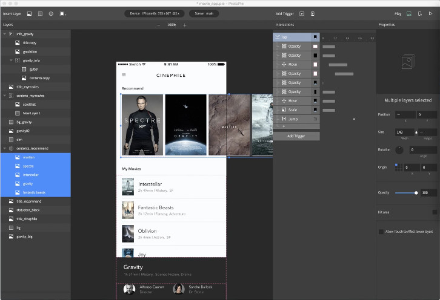Click image icon of title copy layer
Screen dimensions: 440x300
coord(18,42)
